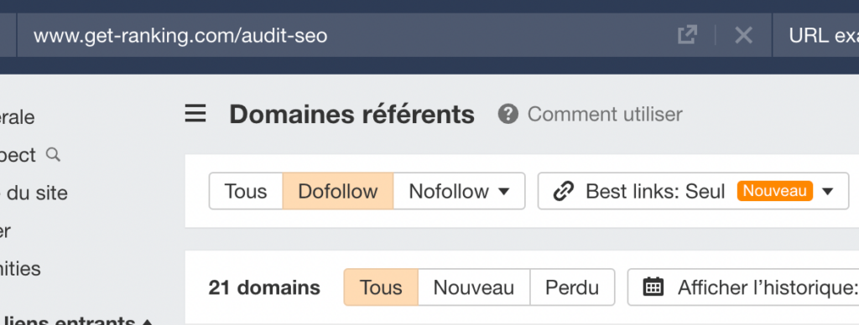Open URL in new tab icon
This screenshot has height=325, width=859.
pos(688,35)
